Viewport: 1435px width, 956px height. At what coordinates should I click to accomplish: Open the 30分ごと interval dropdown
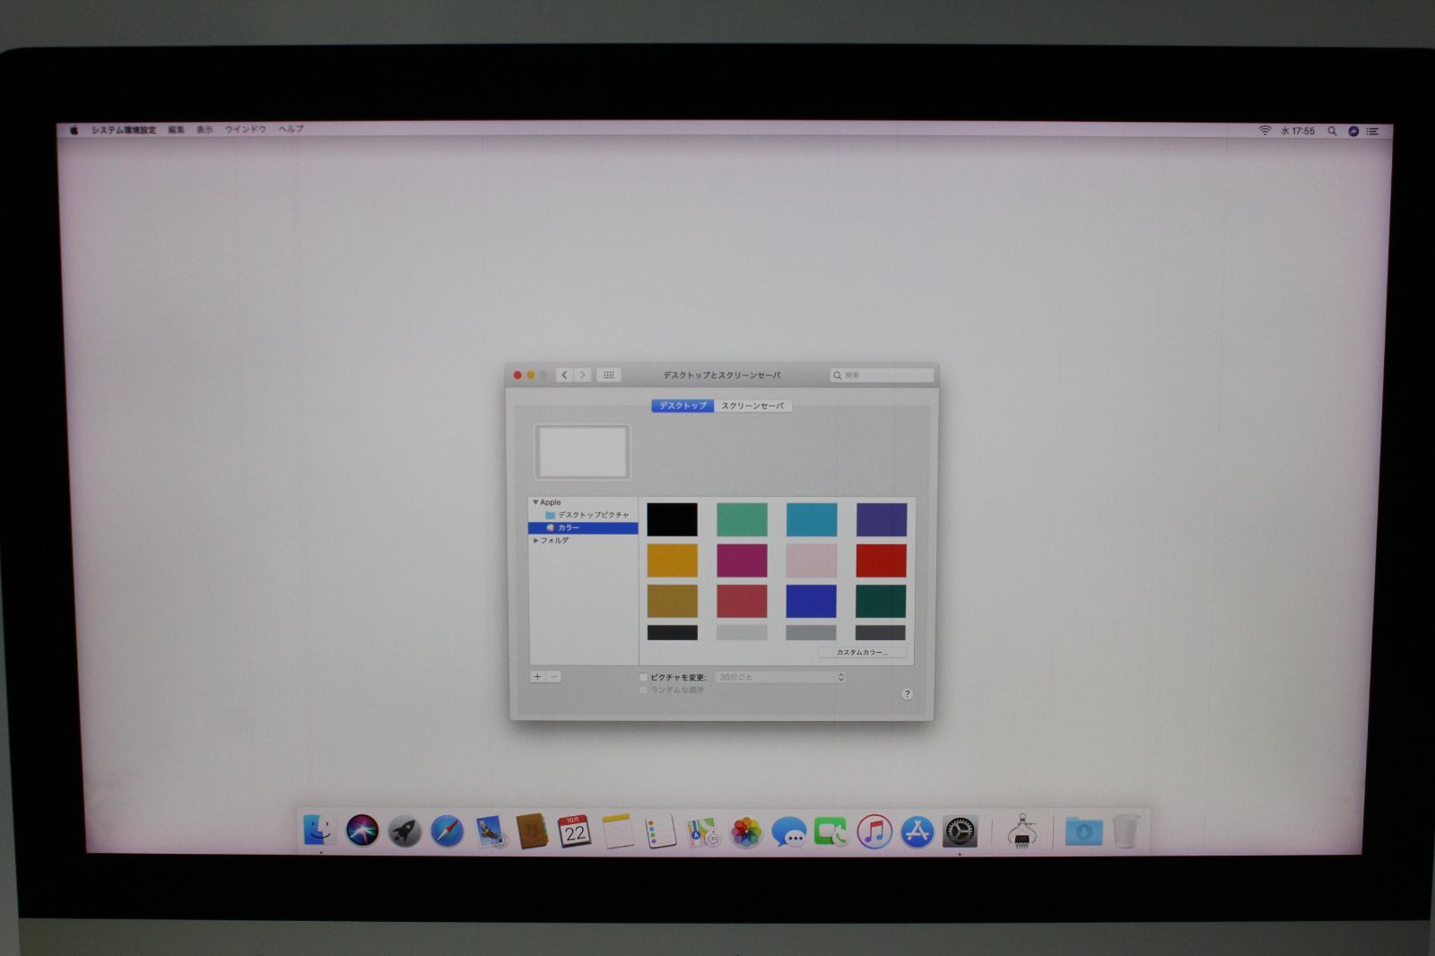point(780,677)
